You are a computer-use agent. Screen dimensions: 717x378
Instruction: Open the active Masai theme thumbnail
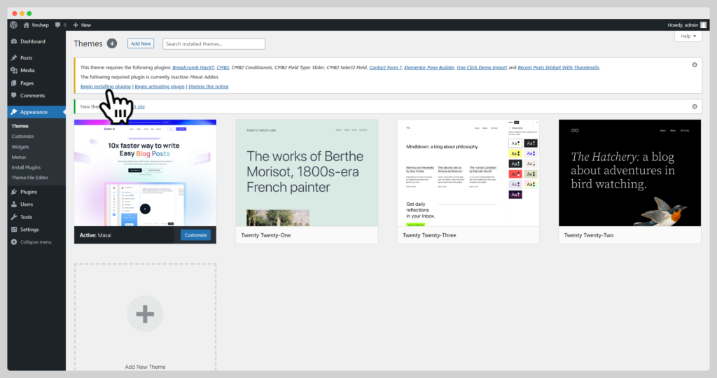pos(146,173)
